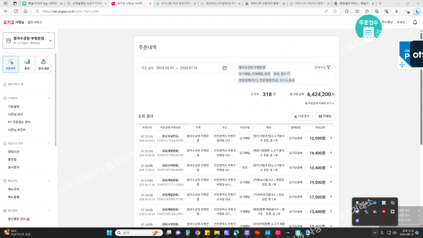Click the 내 정보 button
The height and width of the screenshot is (238, 423).
click(401, 22)
